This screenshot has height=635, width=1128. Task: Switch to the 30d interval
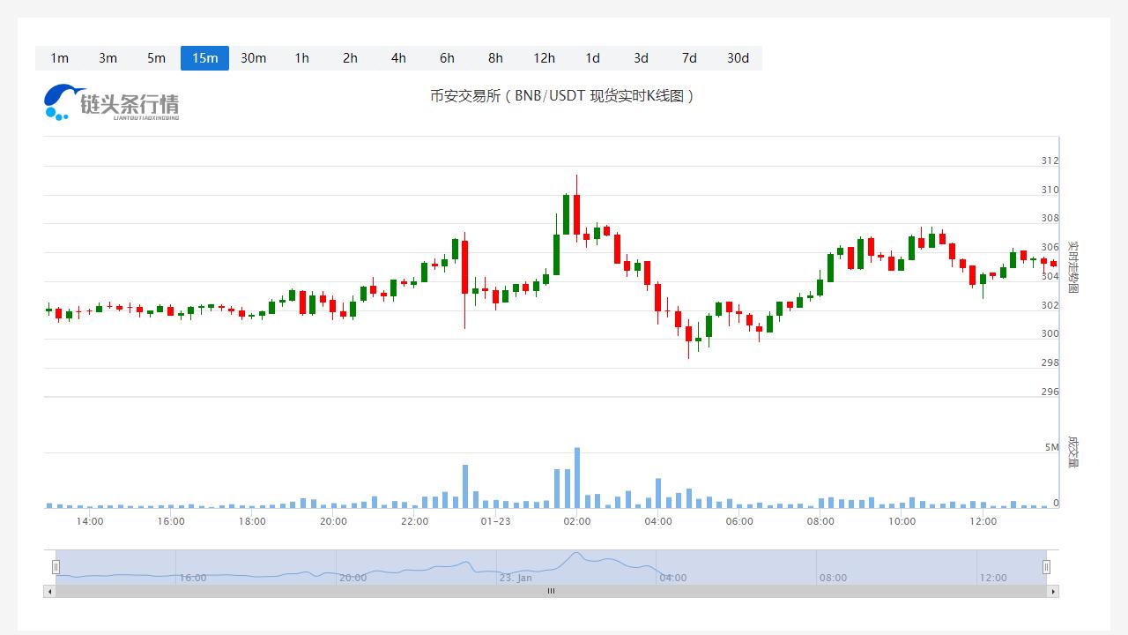pos(738,58)
